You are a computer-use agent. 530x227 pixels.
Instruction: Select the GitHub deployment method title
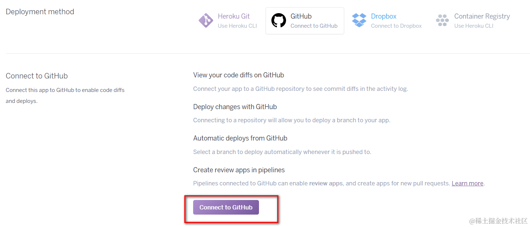click(x=301, y=16)
